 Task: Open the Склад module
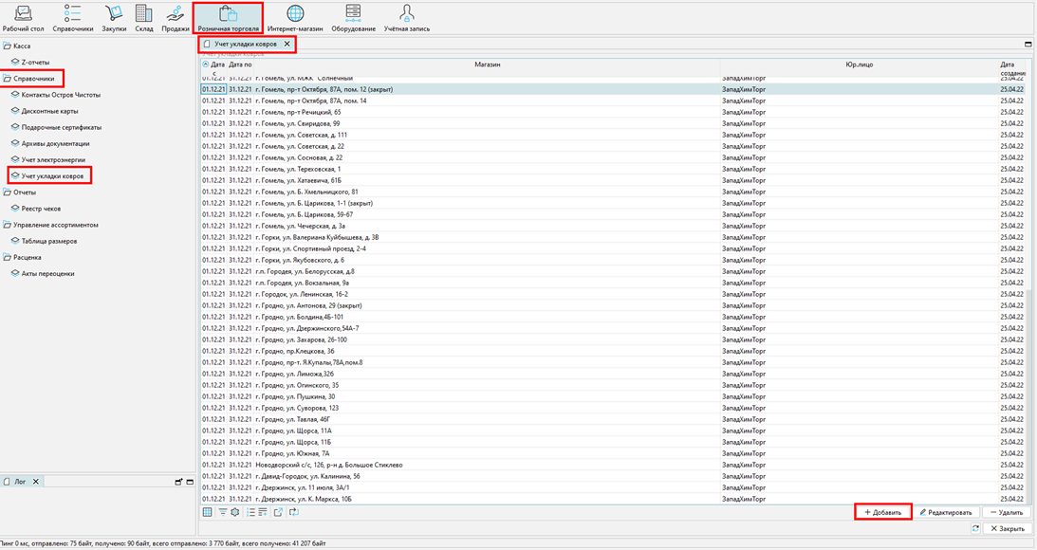pos(143,18)
